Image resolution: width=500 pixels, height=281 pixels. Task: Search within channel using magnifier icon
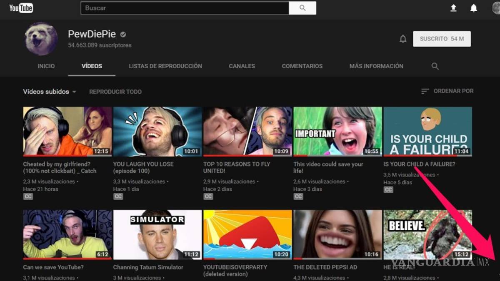coord(435,66)
